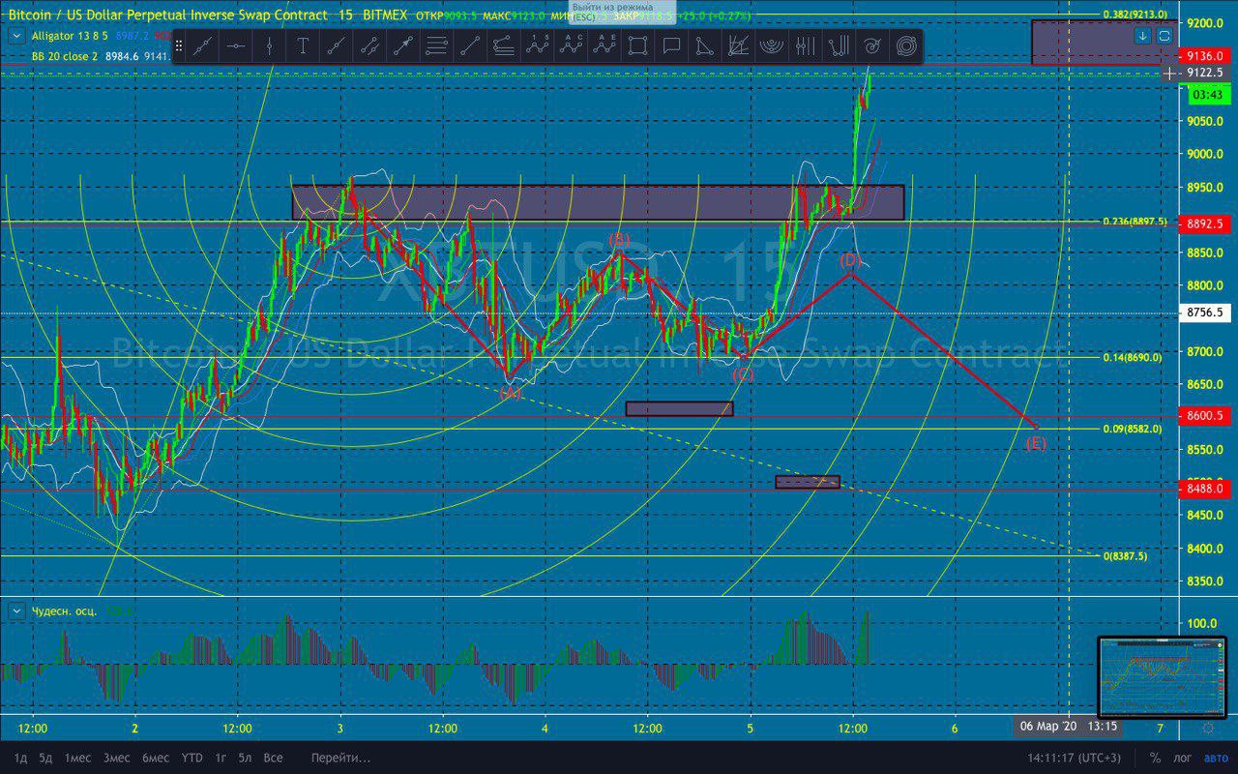Show all data with 'Все'
Screen dimensions: 1238x774
click(x=274, y=758)
